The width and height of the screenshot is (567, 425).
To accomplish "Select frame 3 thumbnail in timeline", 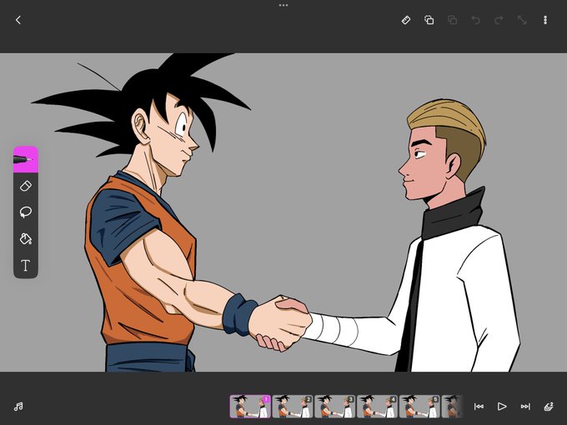I will click(334, 407).
